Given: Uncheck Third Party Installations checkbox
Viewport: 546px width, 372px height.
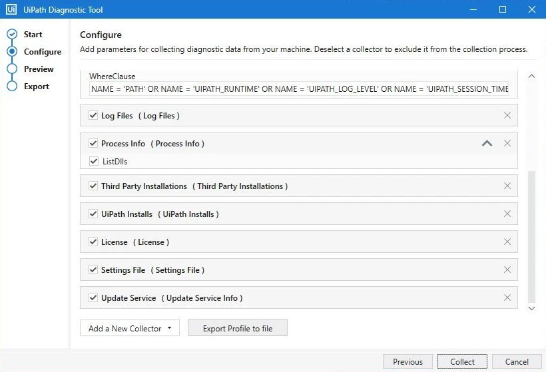Looking at the screenshot, I should coord(93,186).
